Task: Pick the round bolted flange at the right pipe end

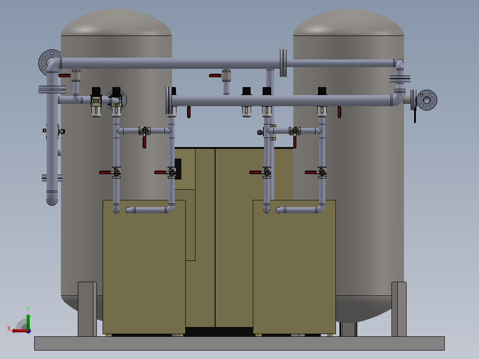Action: [427, 100]
